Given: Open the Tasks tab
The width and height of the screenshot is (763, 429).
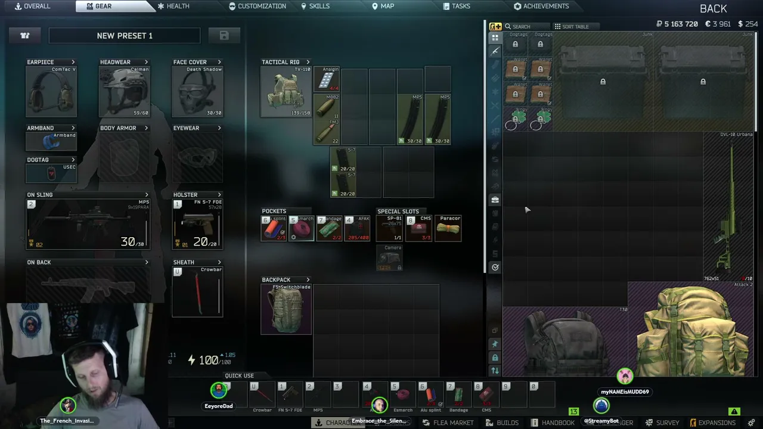Looking at the screenshot, I should (x=457, y=6).
